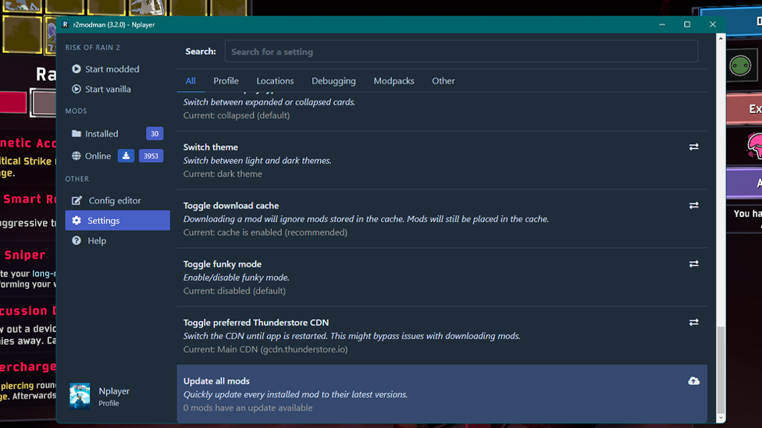This screenshot has width=762, height=428.
Task: Click the green face icon in game window
Action: click(740, 65)
